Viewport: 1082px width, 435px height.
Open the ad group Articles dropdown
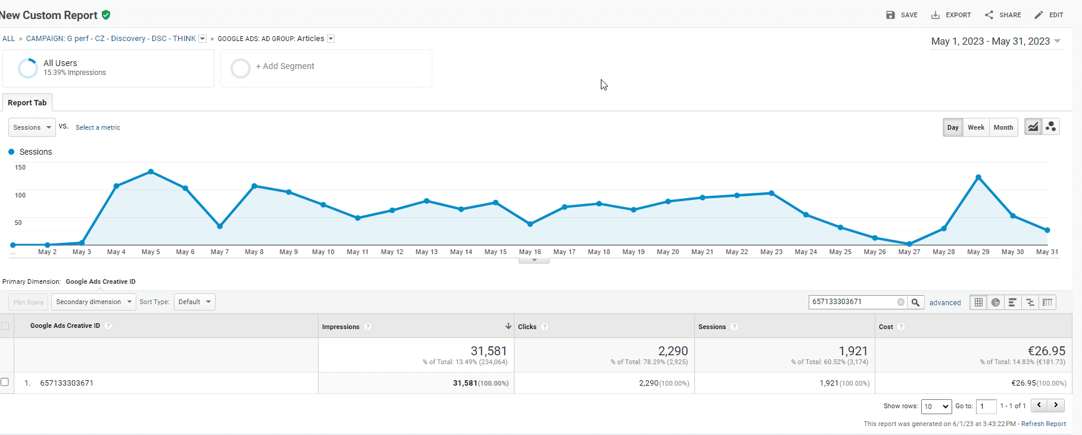click(x=331, y=39)
